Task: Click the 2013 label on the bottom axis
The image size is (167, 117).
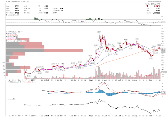Action: tap(33, 116)
